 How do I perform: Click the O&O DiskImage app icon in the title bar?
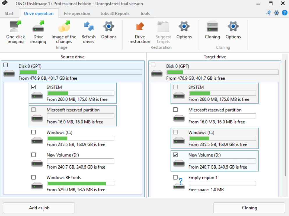(5, 3)
